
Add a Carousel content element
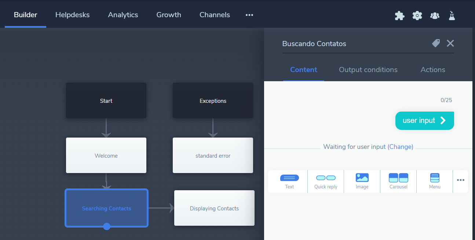pos(398,181)
